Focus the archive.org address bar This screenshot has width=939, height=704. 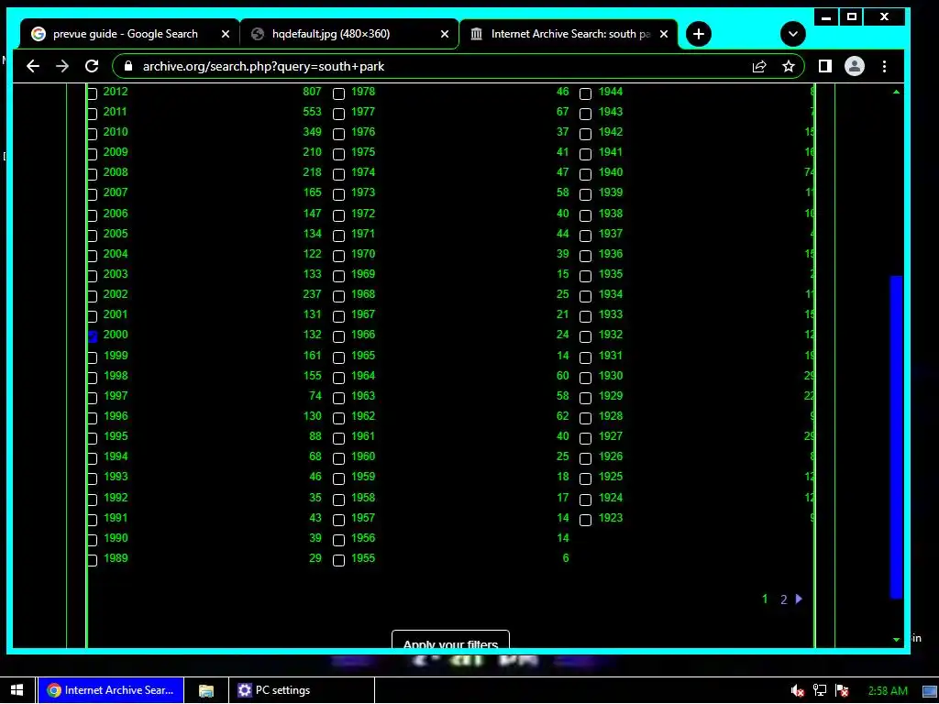[443, 66]
